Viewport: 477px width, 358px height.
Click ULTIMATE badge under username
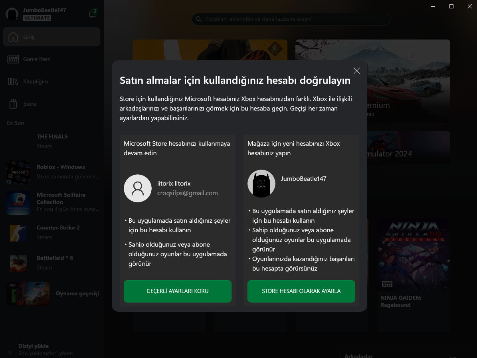click(x=37, y=18)
